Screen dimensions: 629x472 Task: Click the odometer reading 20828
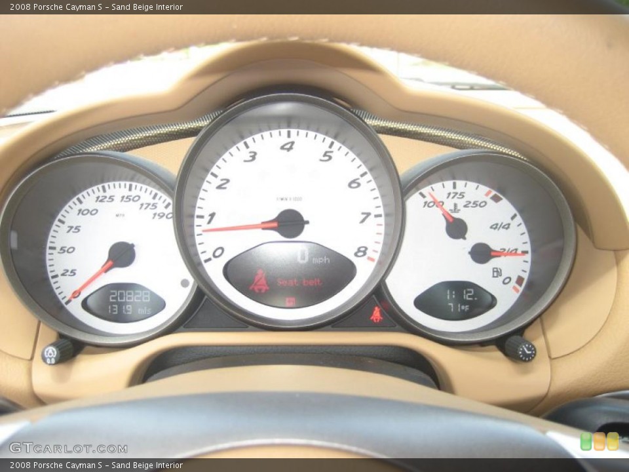(130, 296)
